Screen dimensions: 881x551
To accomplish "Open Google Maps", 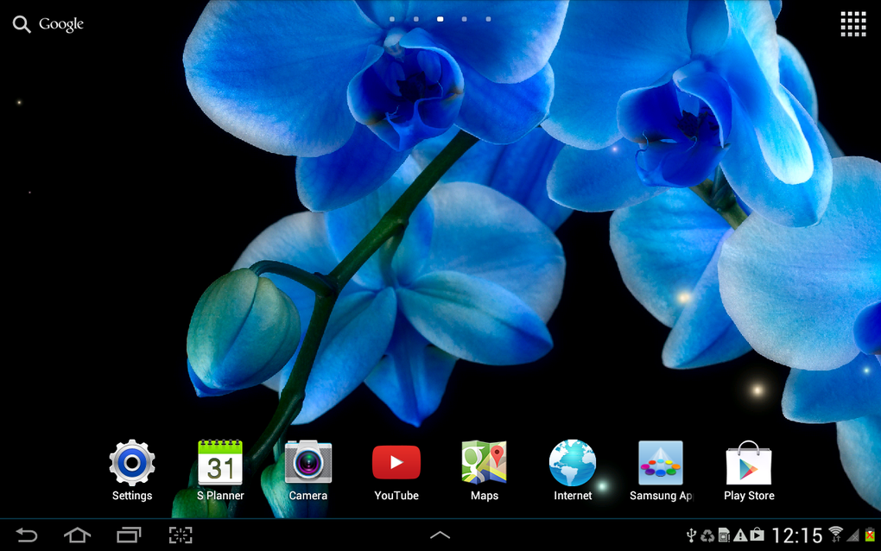I will pyautogui.click(x=484, y=463).
